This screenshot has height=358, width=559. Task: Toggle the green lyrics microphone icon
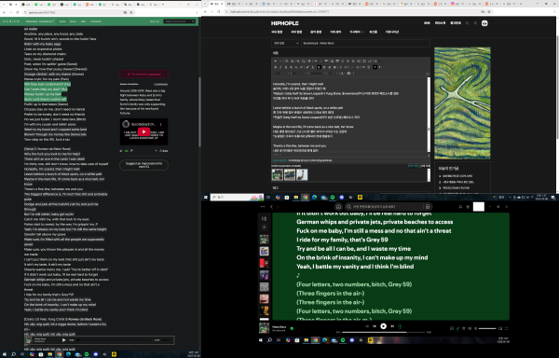457,328
